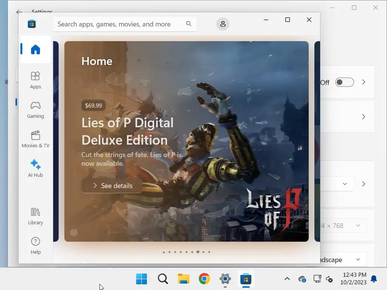Image resolution: width=387 pixels, height=290 pixels.
Task: Open the Windows Start menu
Action: pyautogui.click(x=142, y=279)
